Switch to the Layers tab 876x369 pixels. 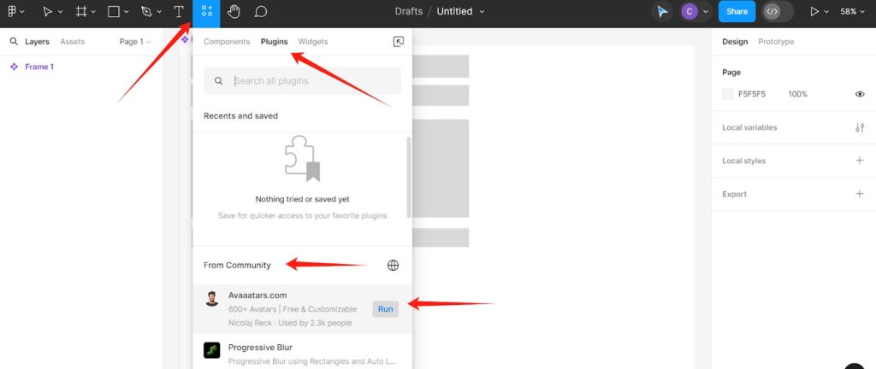coord(37,42)
